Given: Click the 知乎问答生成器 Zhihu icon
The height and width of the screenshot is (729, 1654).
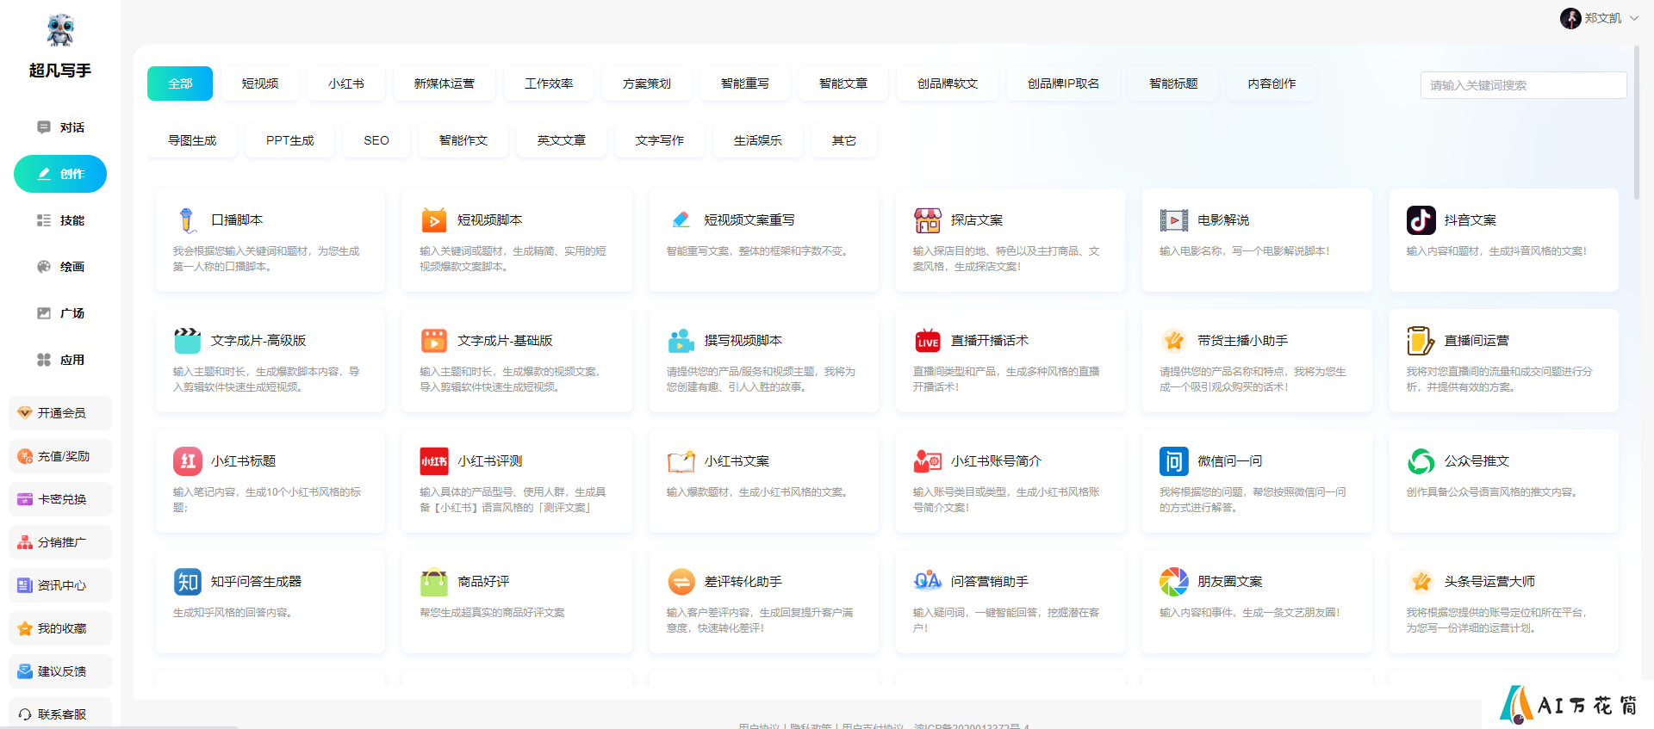Looking at the screenshot, I should click(x=187, y=582).
